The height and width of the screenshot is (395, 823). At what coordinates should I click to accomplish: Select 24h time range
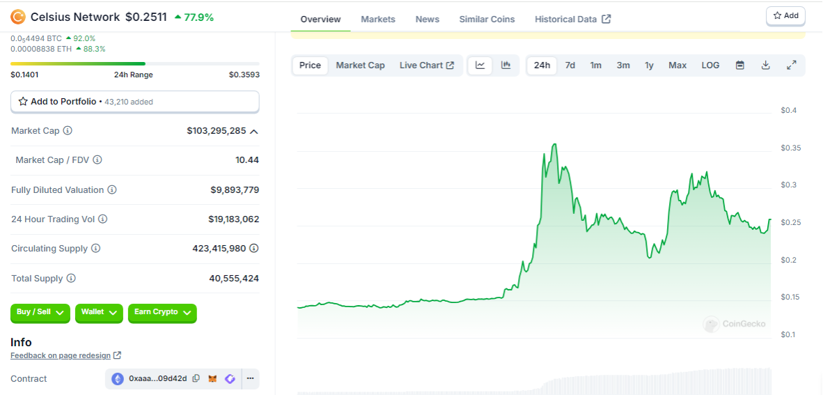click(x=542, y=65)
